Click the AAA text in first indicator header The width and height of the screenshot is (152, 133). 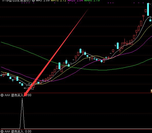[7, 95]
